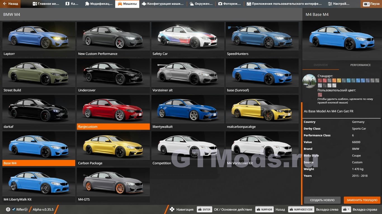
Task: Open Приложения пользовательского интерфейса tab
Action: pos(284,4)
